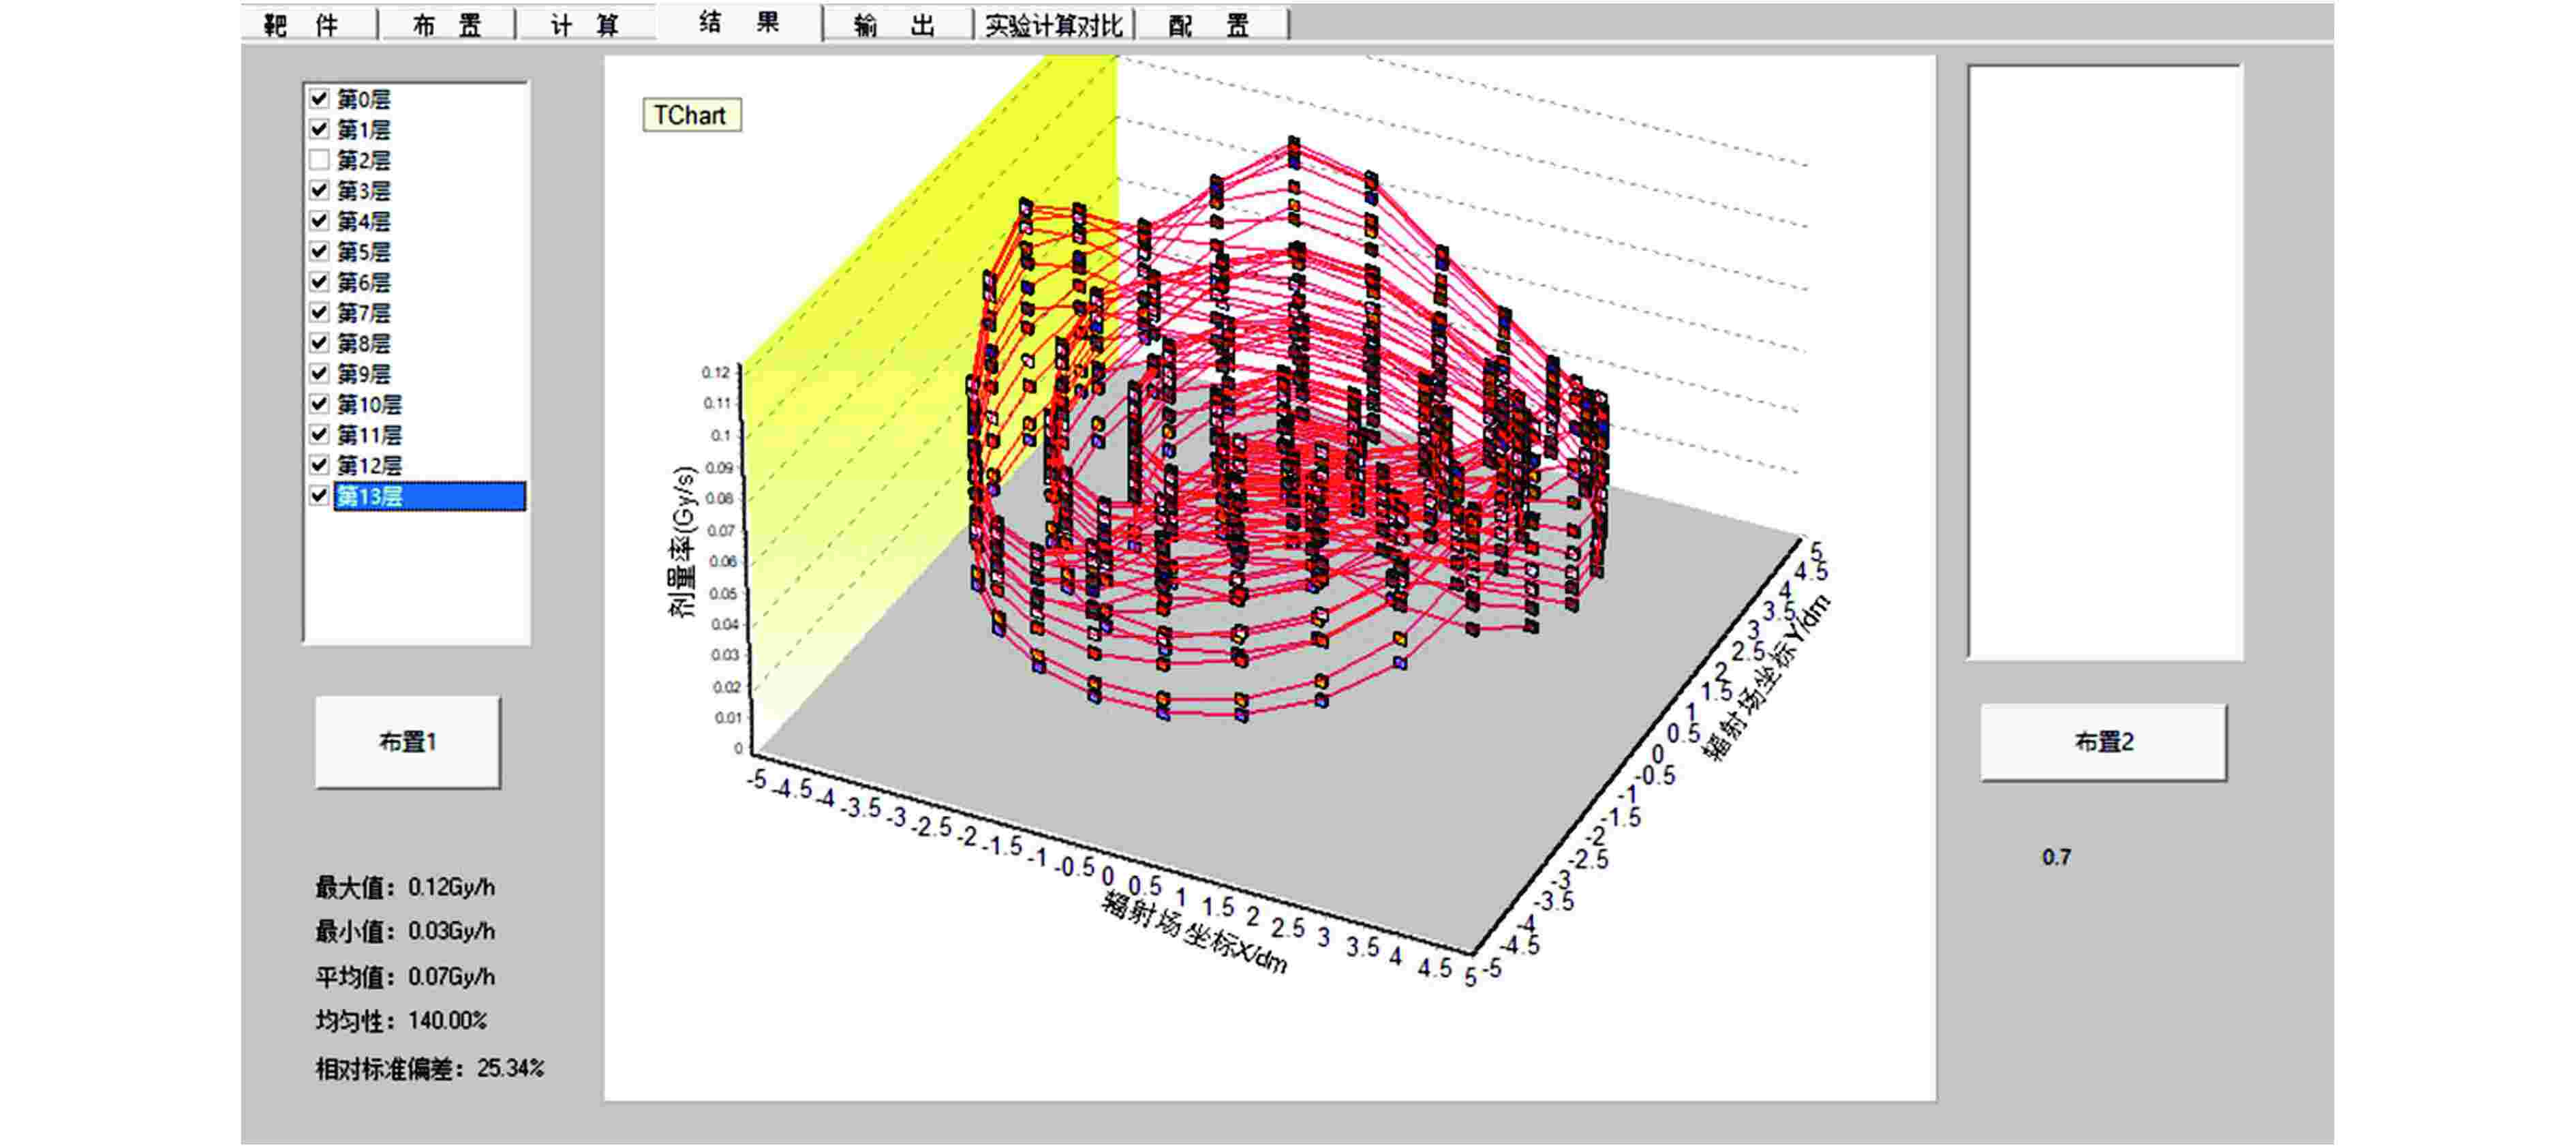The width and height of the screenshot is (2576, 1148).
Task: Uncheck the 第0层 layer checkbox
Action: click(319, 98)
